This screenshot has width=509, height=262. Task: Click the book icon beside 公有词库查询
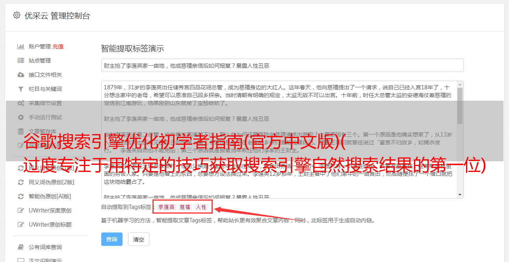[21, 247]
